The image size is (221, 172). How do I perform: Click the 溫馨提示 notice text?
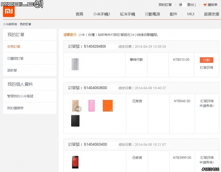[70, 35]
